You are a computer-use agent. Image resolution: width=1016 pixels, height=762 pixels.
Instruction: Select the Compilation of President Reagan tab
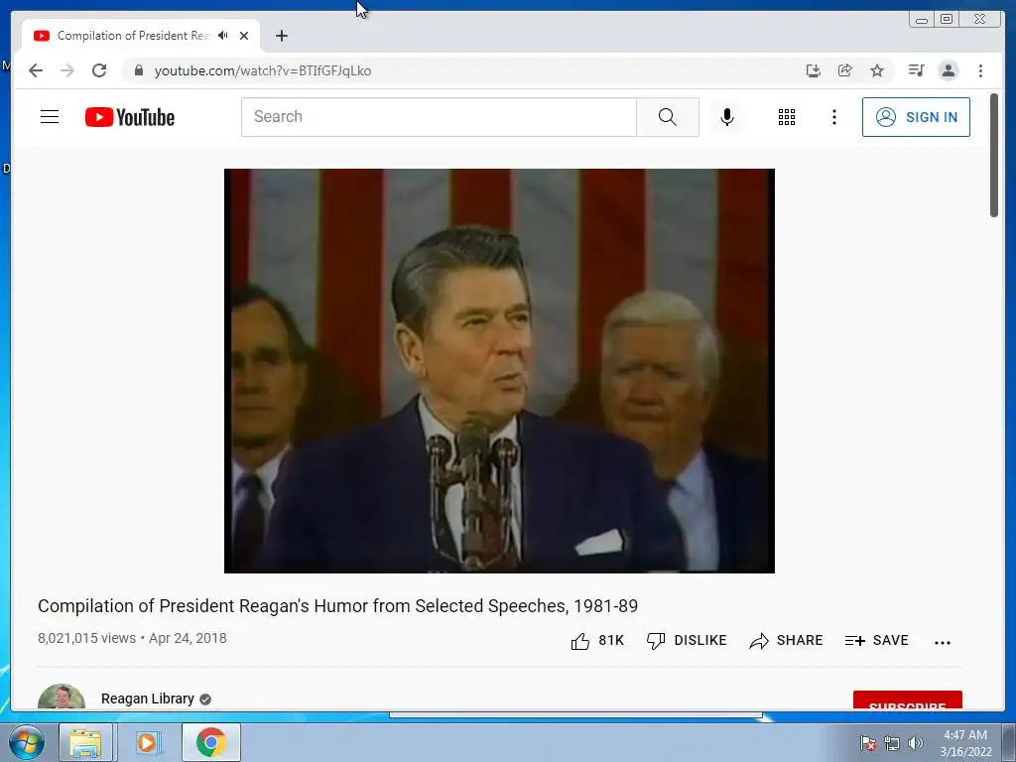(x=141, y=36)
